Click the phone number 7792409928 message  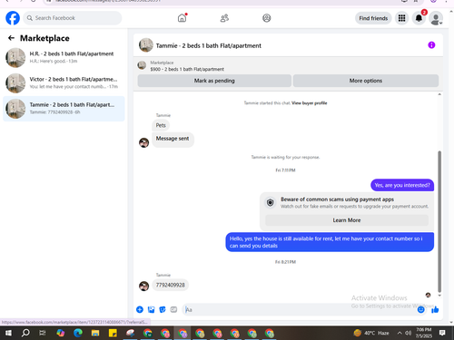tap(170, 285)
